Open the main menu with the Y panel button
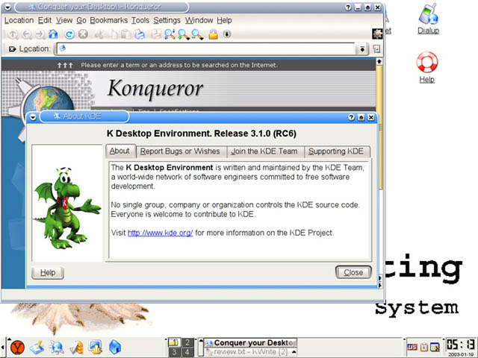The image size is (478, 358). 17,347
